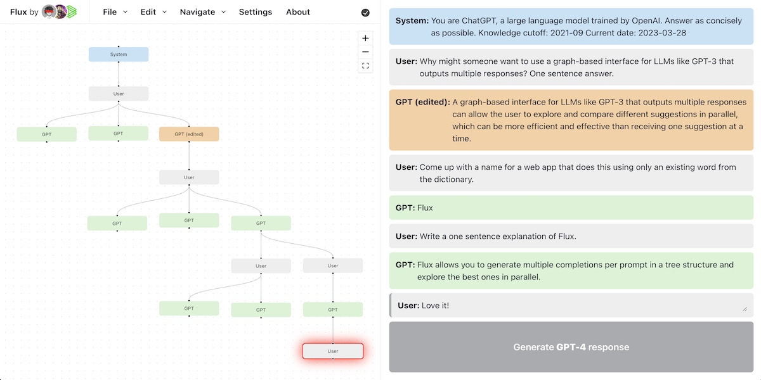Click the blue System message in the chat panel
The height and width of the screenshot is (380, 761).
571,27
